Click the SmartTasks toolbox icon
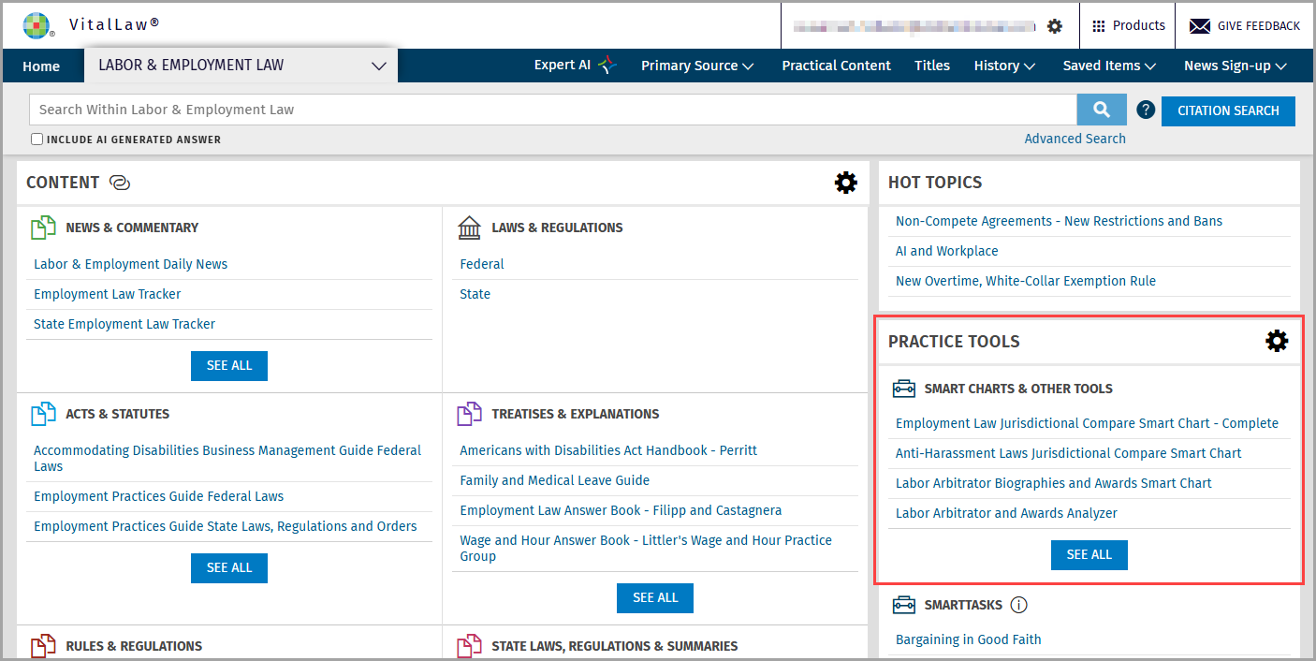1316x661 pixels. (903, 605)
